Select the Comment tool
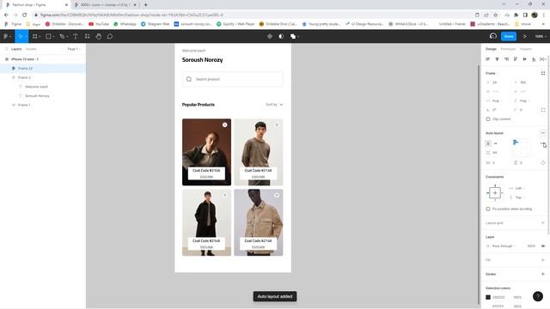Image resolution: width=550 pixels, height=309 pixels. (110, 36)
